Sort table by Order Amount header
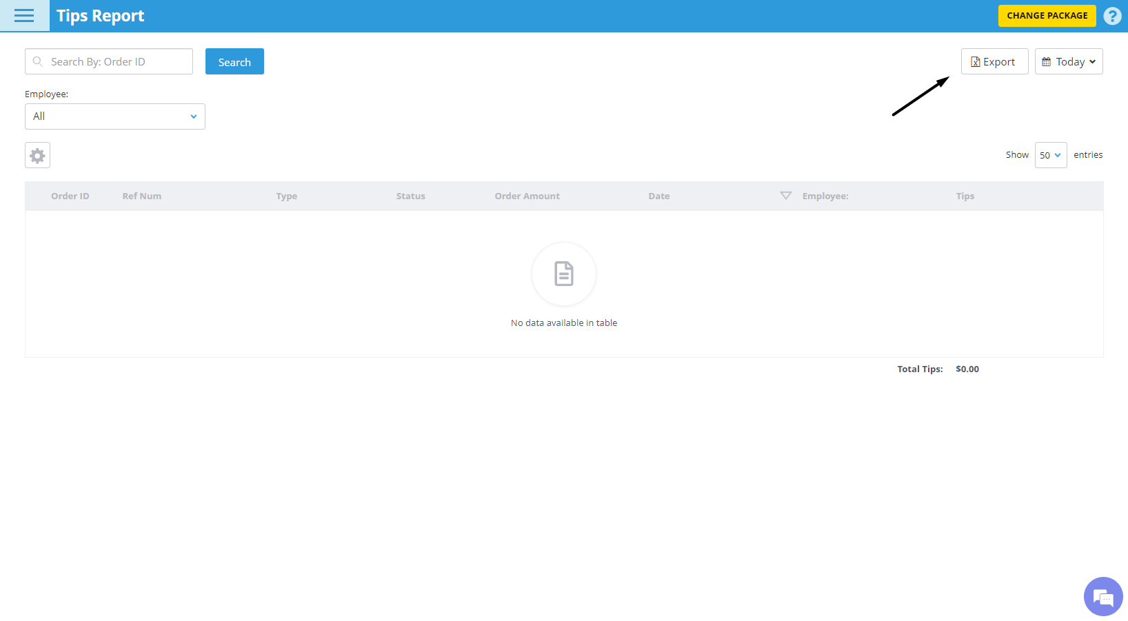The image size is (1128, 621). 527,196
